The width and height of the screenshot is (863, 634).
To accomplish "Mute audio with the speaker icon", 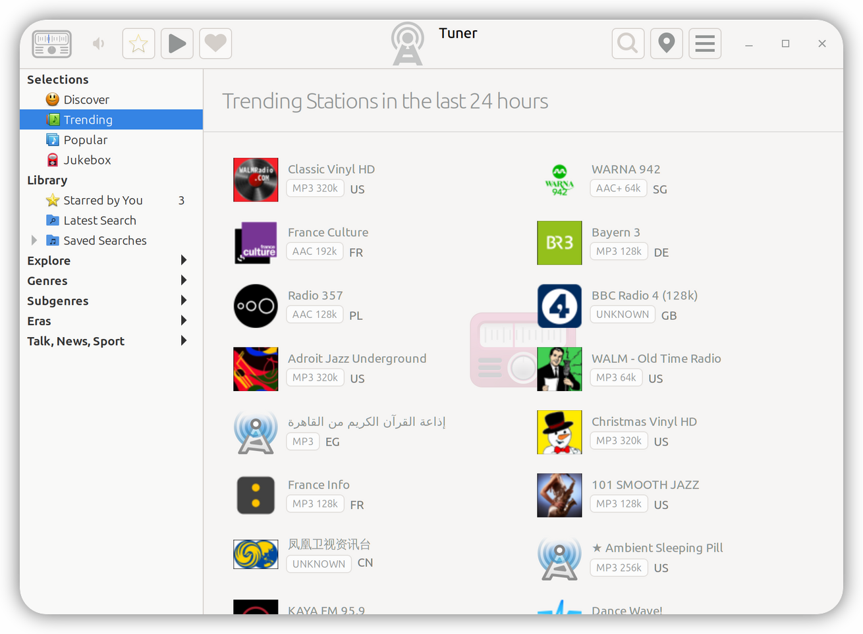I will (x=99, y=43).
